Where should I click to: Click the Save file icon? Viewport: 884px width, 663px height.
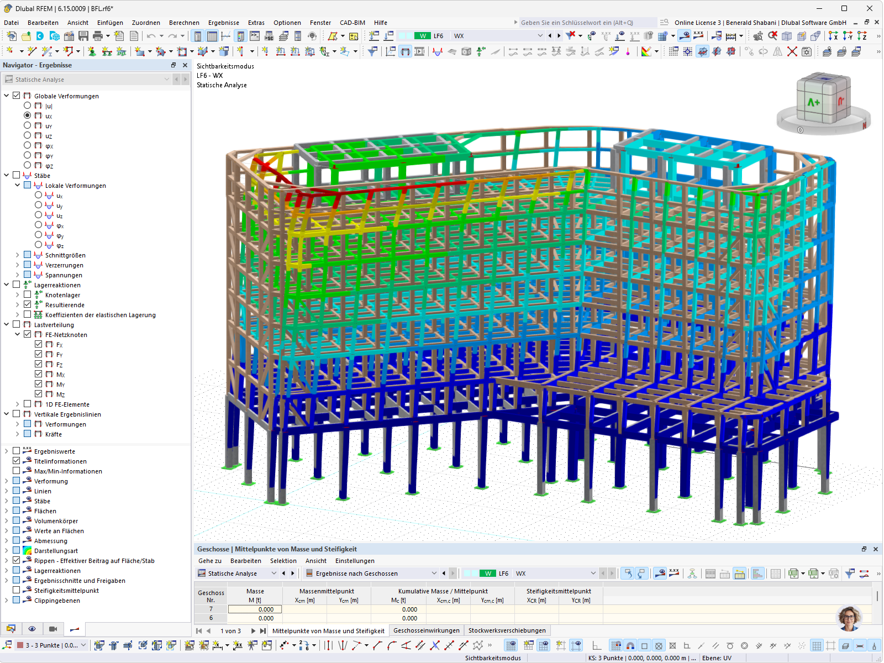(83, 36)
